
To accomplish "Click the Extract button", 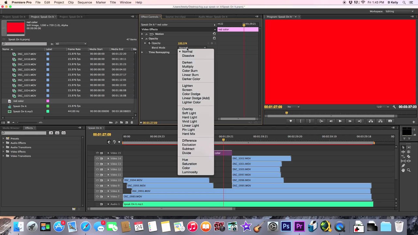I will coord(380,121).
